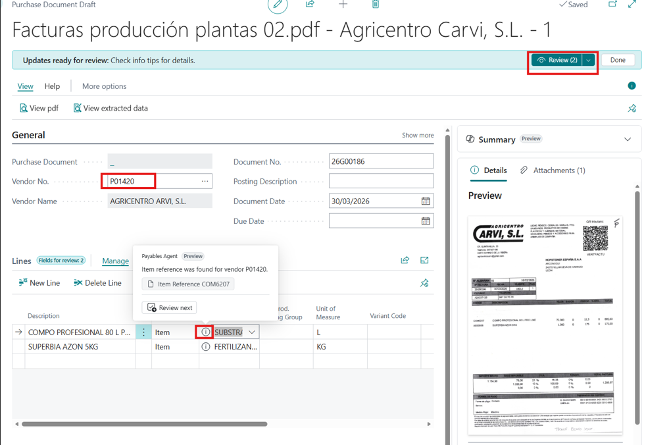This screenshot has width=646, height=445.
Task: Click the Description column header
Action: 43,316
